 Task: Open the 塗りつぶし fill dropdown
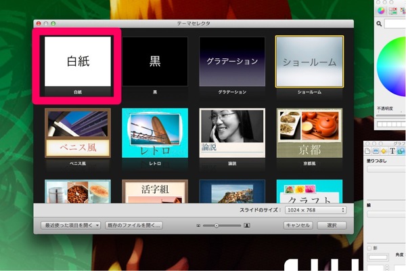click(x=387, y=169)
